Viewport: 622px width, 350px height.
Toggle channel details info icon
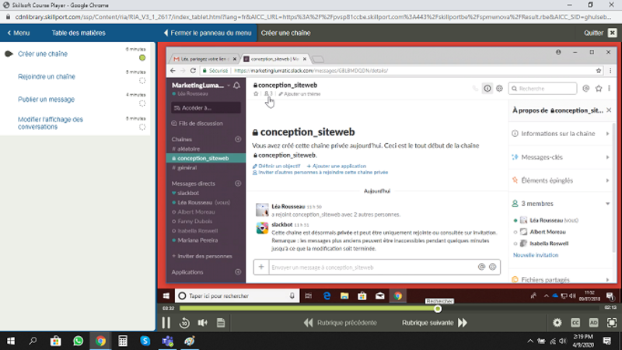[x=487, y=89]
